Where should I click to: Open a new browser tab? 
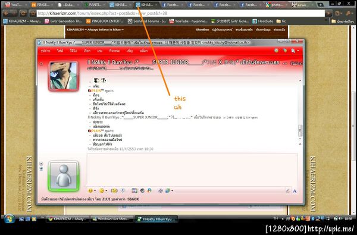point(320,5)
